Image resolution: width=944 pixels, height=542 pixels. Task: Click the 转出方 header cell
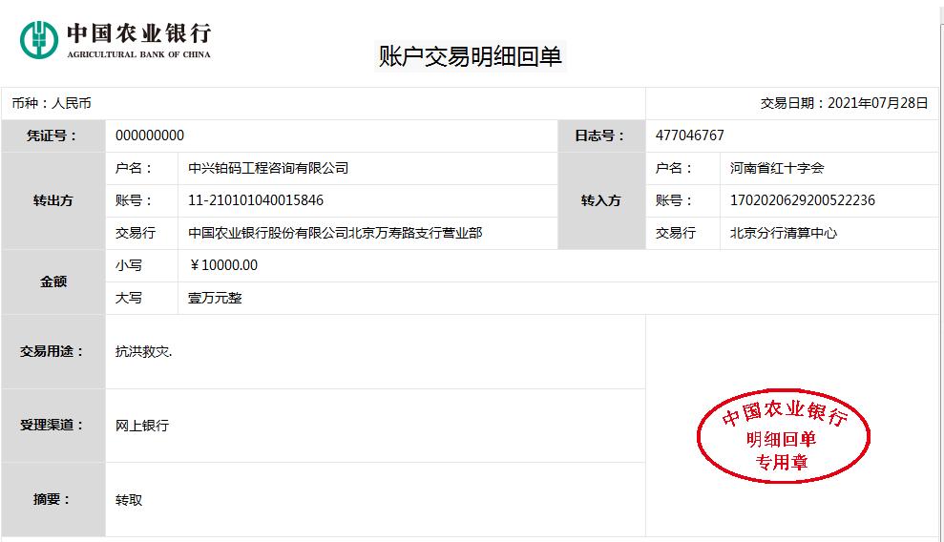(53, 201)
